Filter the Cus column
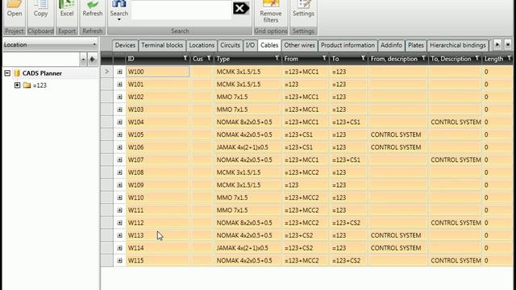This screenshot has height=290, width=516. pyautogui.click(x=209, y=59)
